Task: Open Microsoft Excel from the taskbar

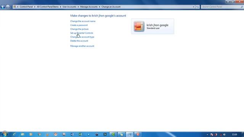Action: [80, 134]
